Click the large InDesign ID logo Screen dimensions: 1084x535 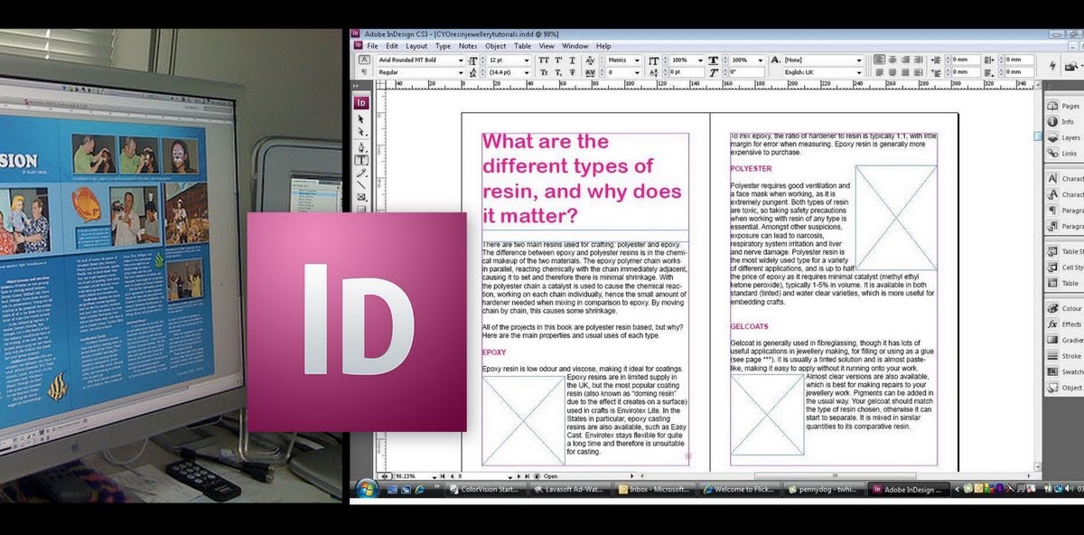357,322
